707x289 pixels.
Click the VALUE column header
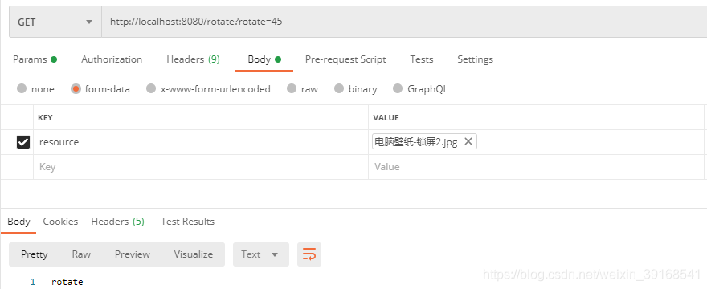(386, 118)
